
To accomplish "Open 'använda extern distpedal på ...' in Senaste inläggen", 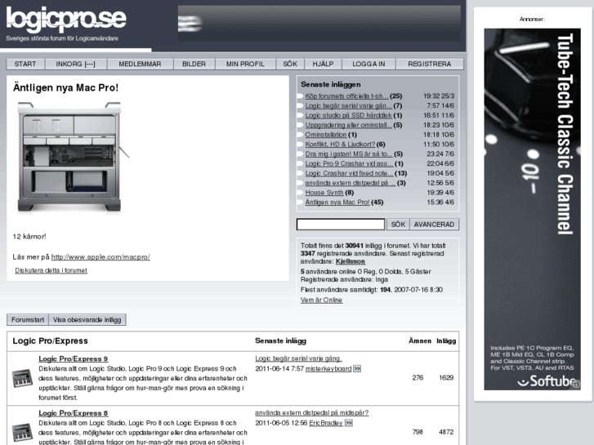I will pyautogui.click(x=351, y=183).
